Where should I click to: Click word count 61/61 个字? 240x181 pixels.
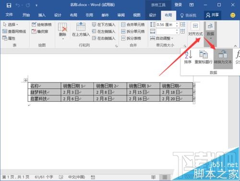click(44, 177)
